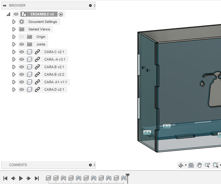This screenshot has width=221, height=184.
Task: Click the Comments panel plus button
Action: click(x=90, y=165)
